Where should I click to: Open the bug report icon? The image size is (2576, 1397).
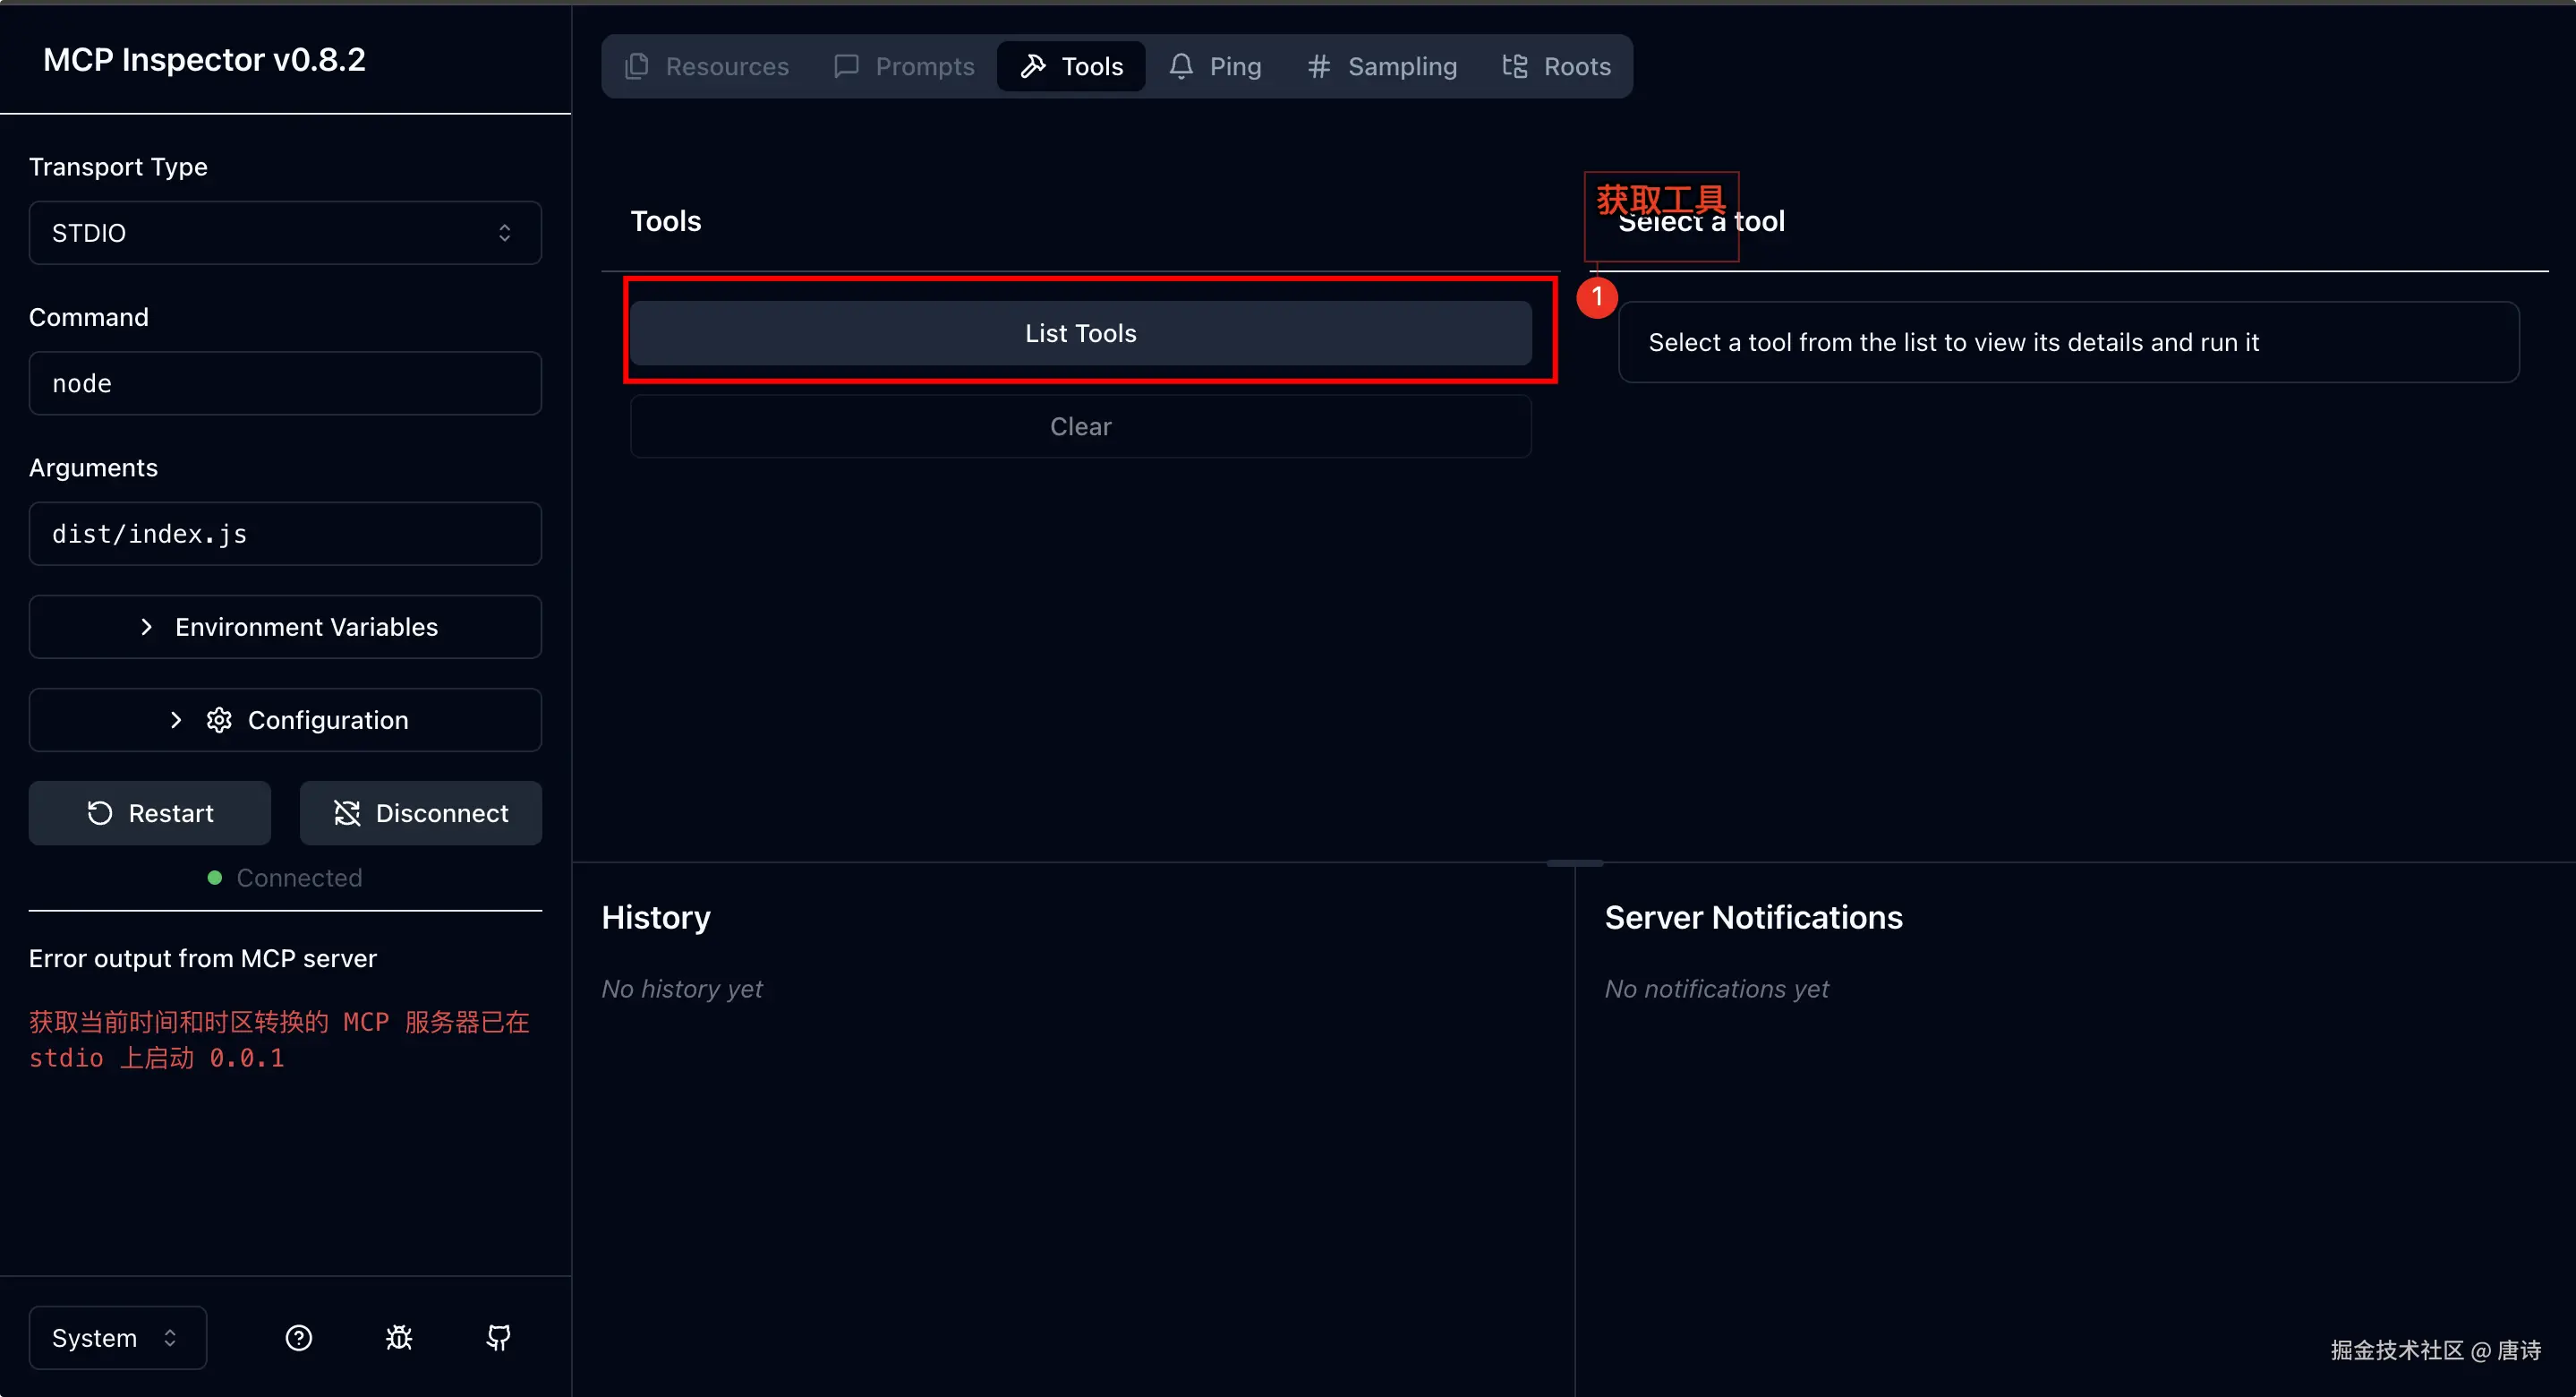pyautogui.click(x=399, y=1338)
